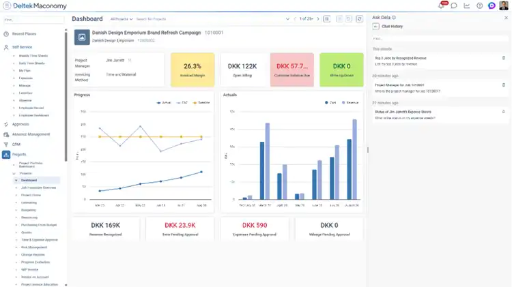The image size is (512, 287).
Task: Open the Dela assistant icon
Action: [x=492, y=5]
